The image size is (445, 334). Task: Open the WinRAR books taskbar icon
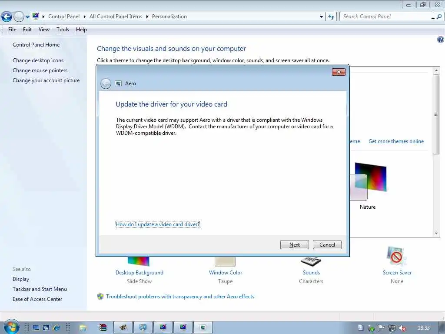tap(103, 328)
